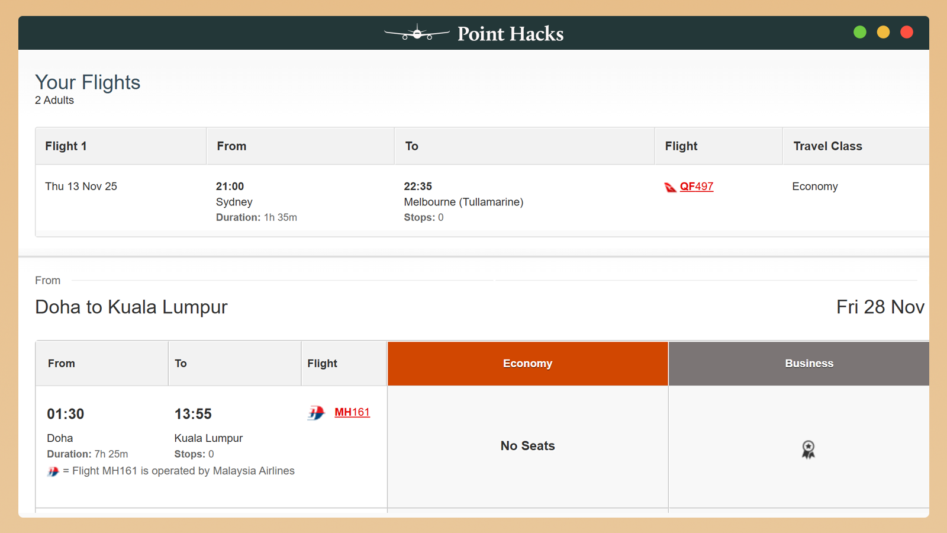Screen dimensions: 947x533
Task: Open the MH161 flight link
Action: point(352,412)
